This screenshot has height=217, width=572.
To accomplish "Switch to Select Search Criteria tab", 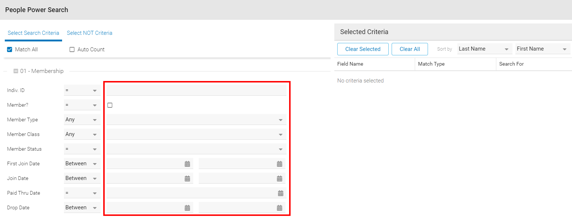I will pyautogui.click(x=33, y=33).
